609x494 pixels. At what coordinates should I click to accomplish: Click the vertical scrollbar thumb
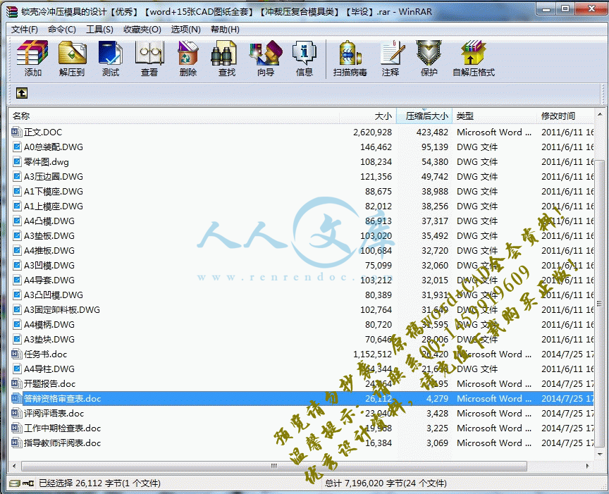[x=599, y=303]
